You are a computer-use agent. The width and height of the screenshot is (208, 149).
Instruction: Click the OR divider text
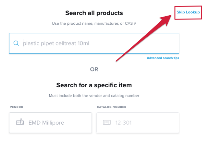[94, 69]
